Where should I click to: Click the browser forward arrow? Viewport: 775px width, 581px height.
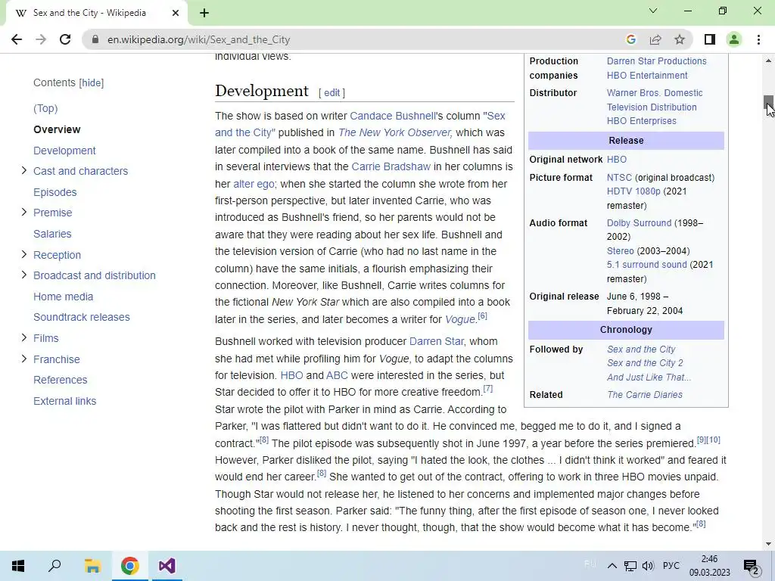tap(41, 39)
